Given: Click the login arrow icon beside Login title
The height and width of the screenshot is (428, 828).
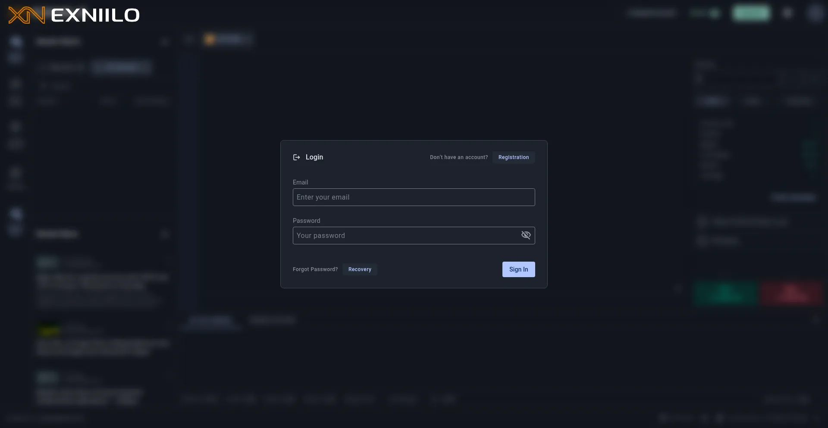Looking at the screenshot, I should coord(296,157).
